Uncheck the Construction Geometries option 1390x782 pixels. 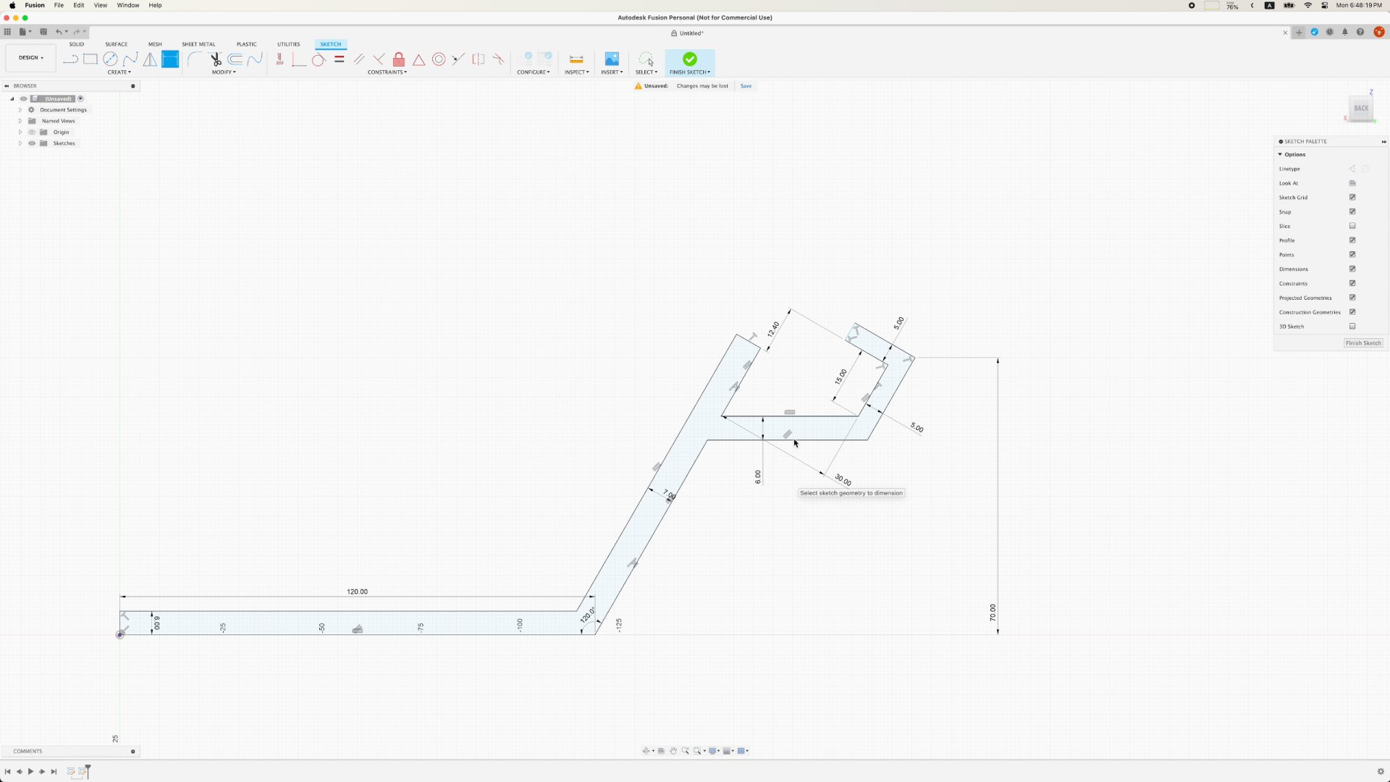1352,312
